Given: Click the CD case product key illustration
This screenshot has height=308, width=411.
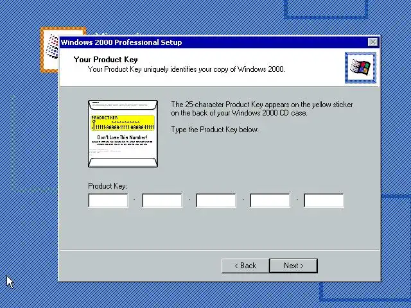Looking at the screenshot, I should click(x=123, y=133).
